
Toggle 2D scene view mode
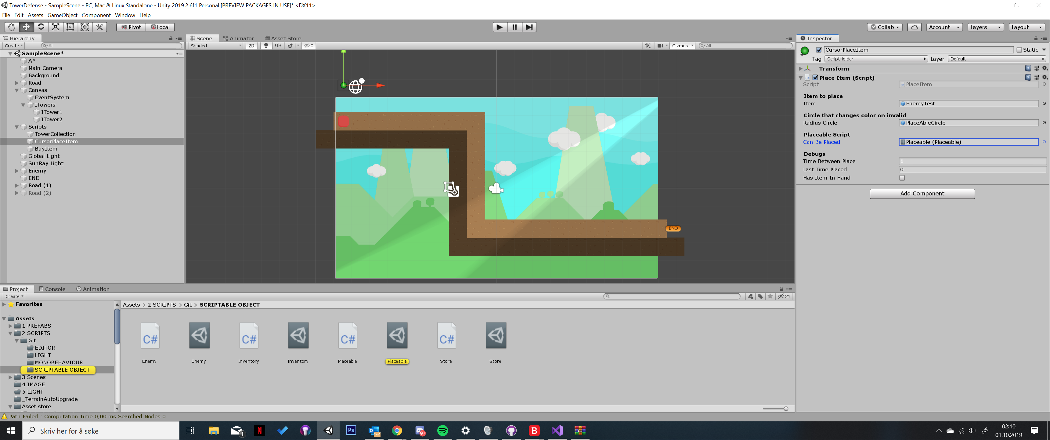coord(251,46)
